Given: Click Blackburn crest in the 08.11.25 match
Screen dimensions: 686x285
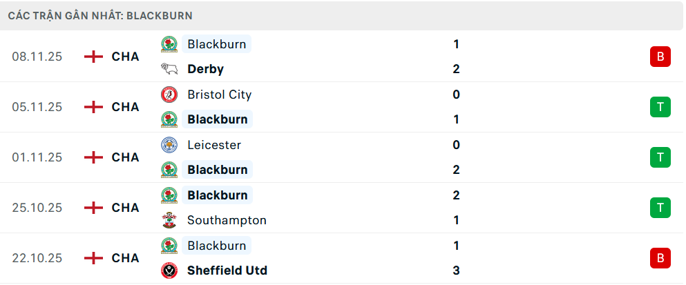Looking at the screenshot, I should [169, 44].
